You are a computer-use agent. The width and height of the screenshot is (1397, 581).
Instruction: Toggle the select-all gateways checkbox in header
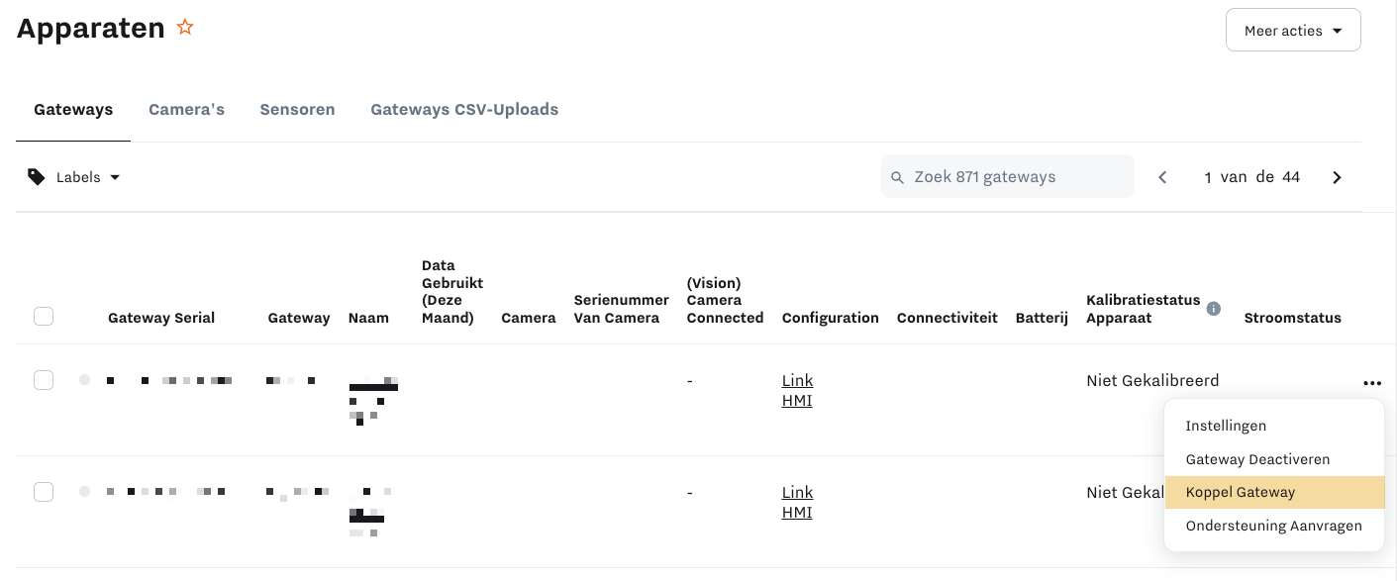[x=44, y=317]
